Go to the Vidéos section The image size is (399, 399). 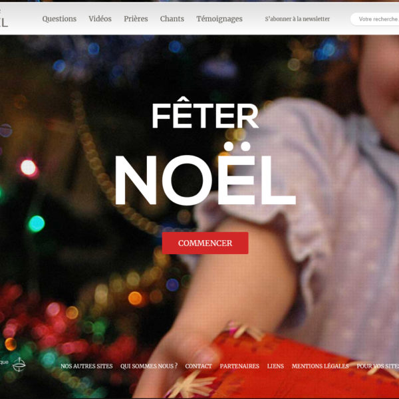[x=100, y=19]
